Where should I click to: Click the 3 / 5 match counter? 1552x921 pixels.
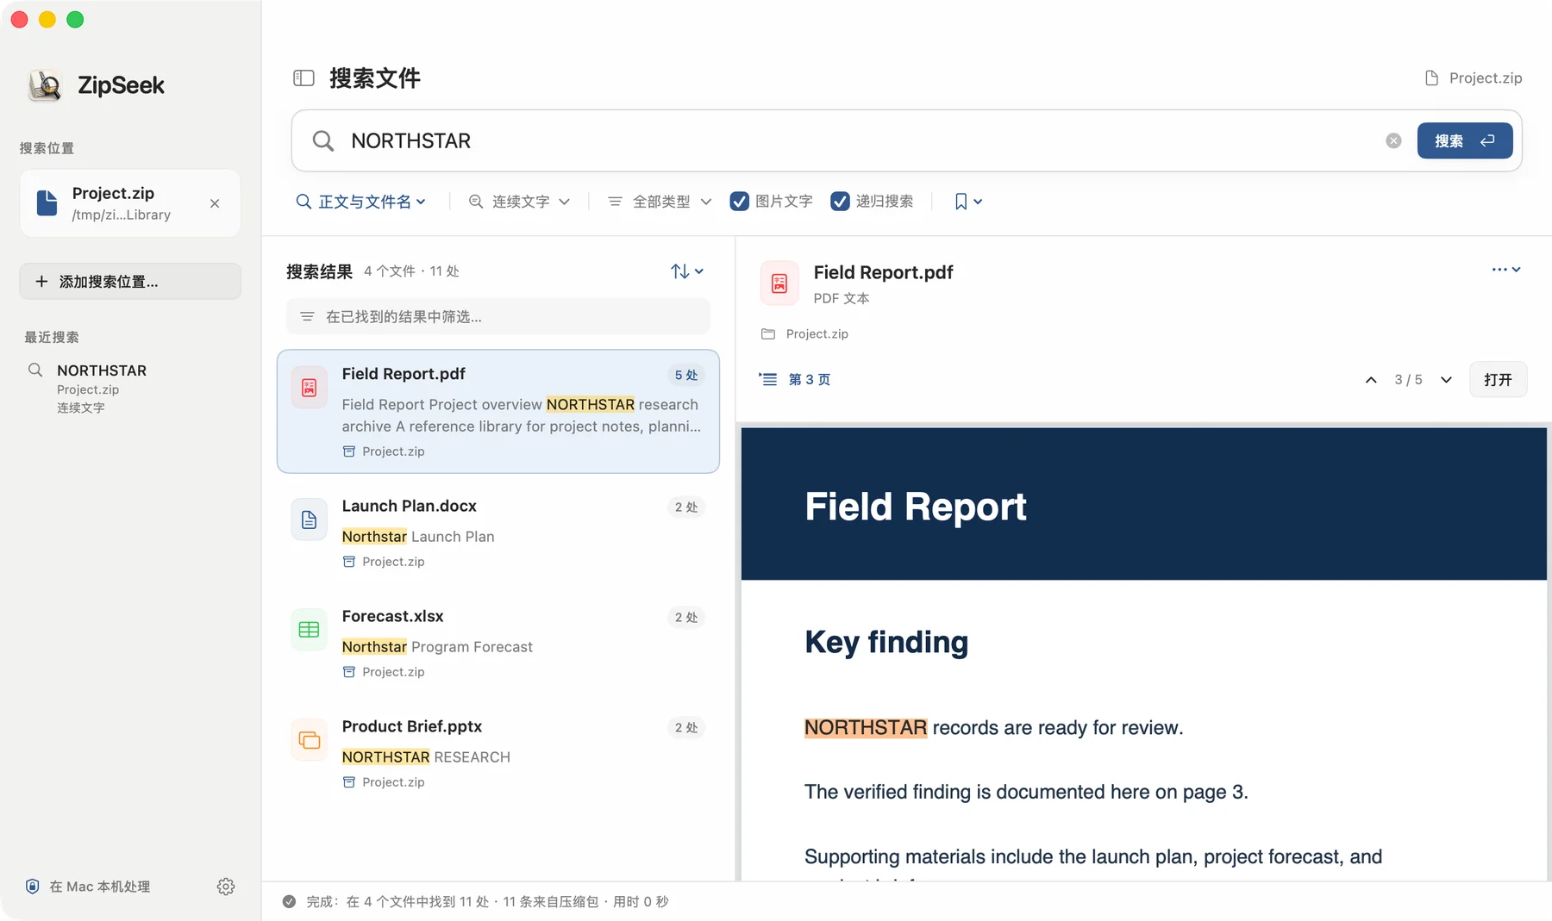1408,380
